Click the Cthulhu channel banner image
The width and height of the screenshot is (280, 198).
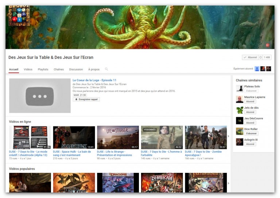click(140, 27)
